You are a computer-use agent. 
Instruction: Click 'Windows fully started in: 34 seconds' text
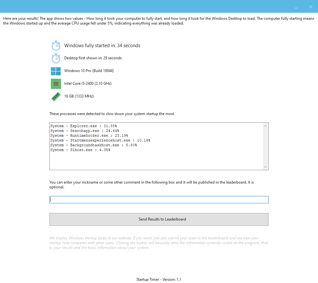click(x=102, y=46)
